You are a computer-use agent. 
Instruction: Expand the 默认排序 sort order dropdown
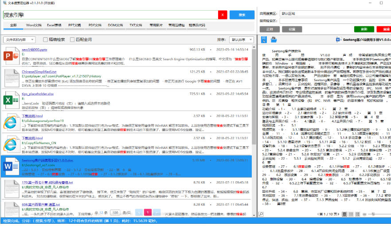[x=242, y=39]
